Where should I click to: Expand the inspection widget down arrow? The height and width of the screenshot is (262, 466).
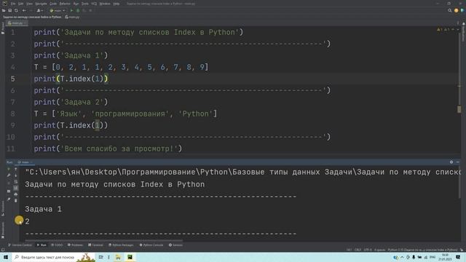tap(458, 29)
